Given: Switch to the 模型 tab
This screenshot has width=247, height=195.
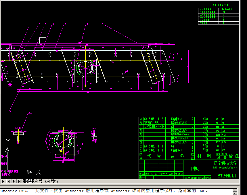Looking at the screenshot, I should [x=28, y=181].
